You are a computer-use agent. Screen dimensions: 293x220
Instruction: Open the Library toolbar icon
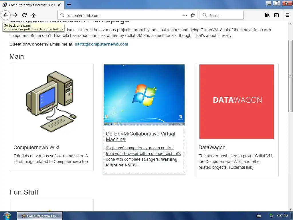[x=267, y=15]
